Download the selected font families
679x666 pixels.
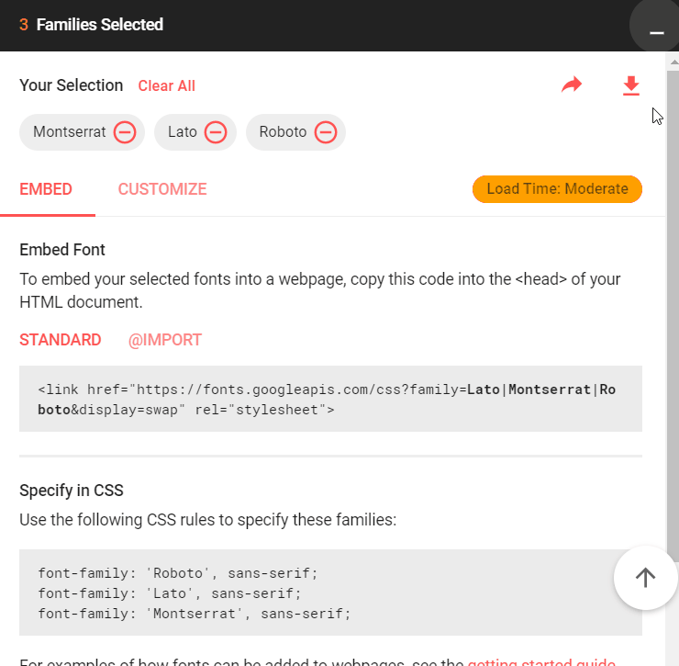[x=630, y=85]
